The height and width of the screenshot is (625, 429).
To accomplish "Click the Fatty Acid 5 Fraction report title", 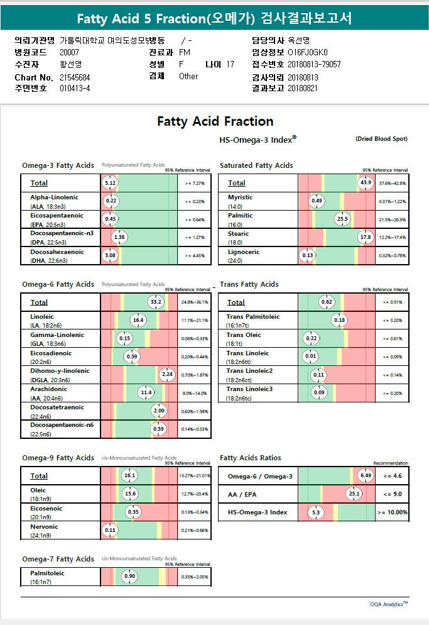I will [x=214, y=18].
